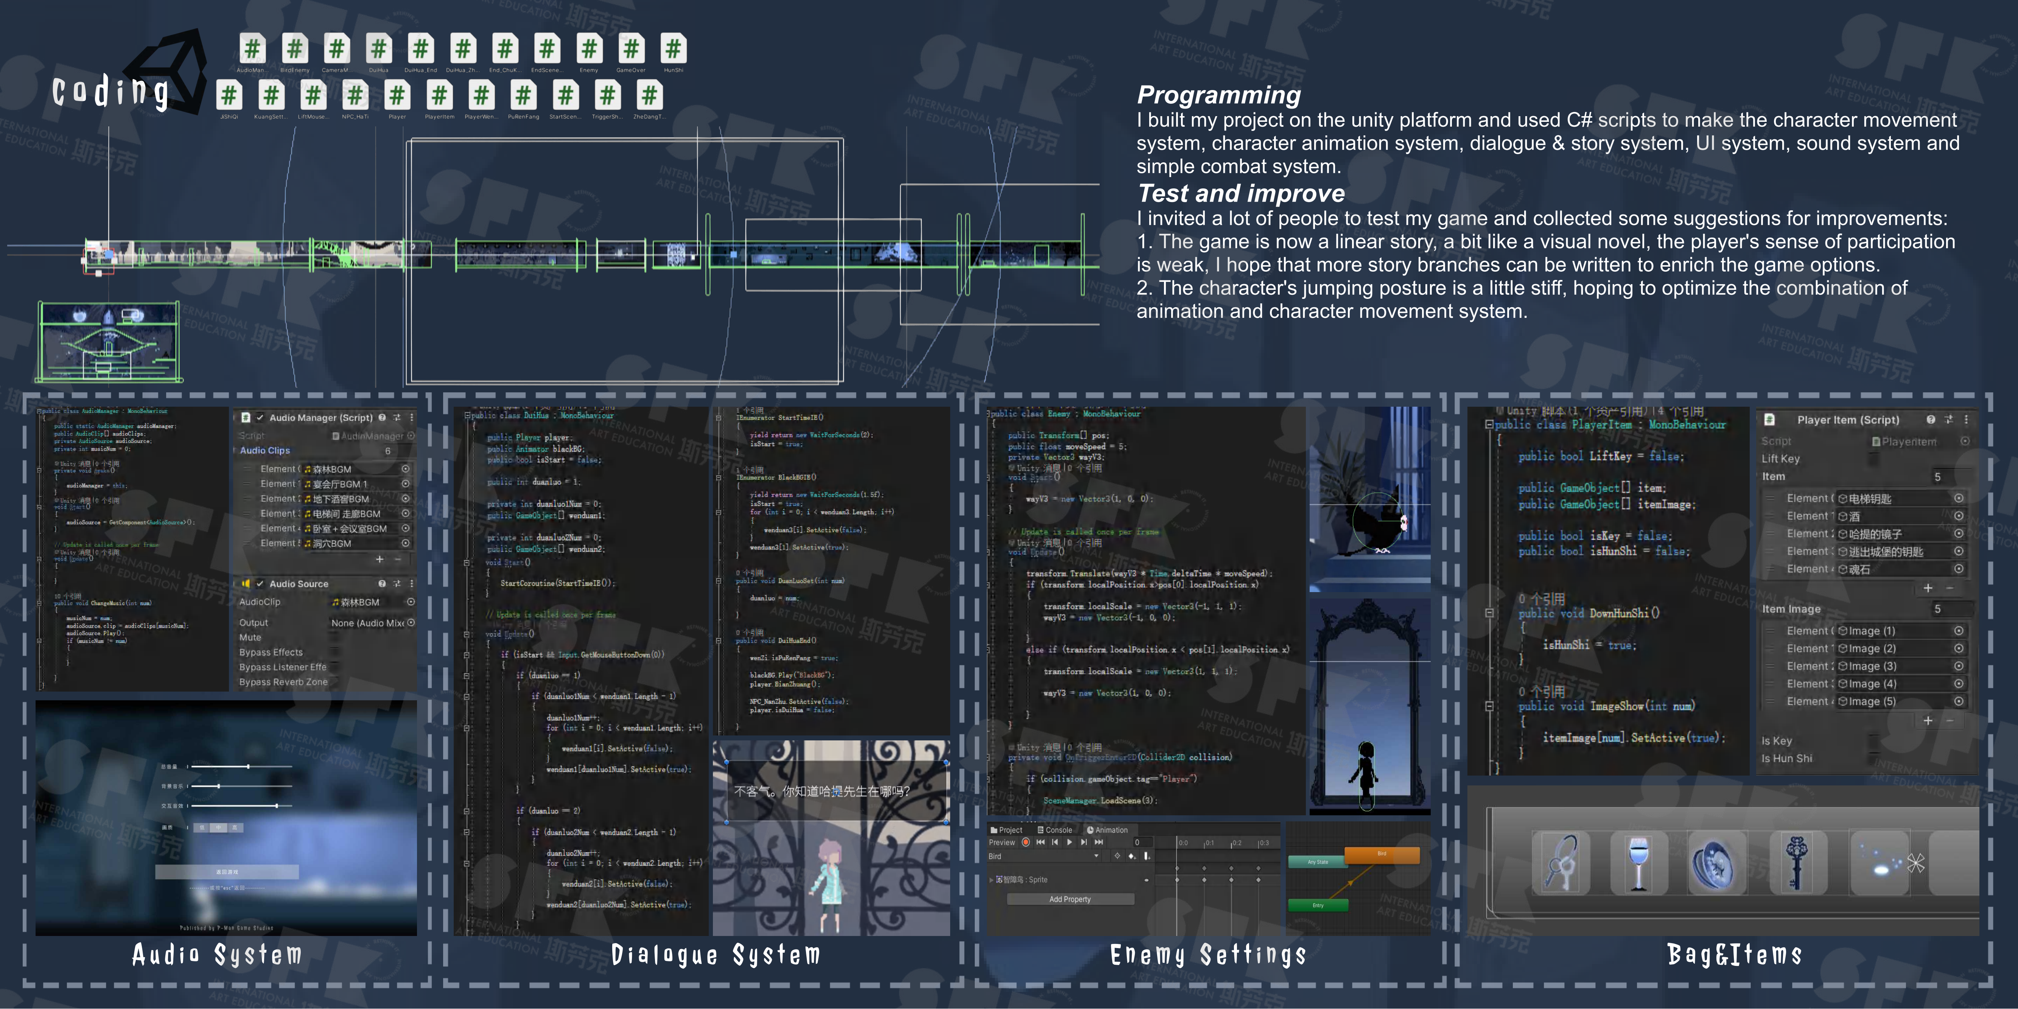Switch to the Project tab
The height and width of the screenshot is (1009, 2018).
[x=1007, y=830]
